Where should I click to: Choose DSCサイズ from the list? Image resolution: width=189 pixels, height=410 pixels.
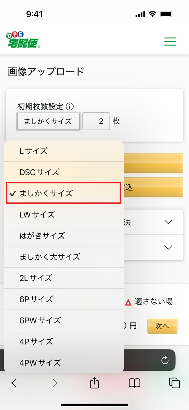[x=64, y=172]
